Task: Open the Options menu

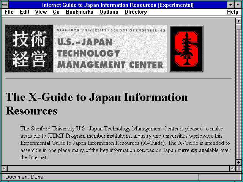Action: (x=109, y=12)
